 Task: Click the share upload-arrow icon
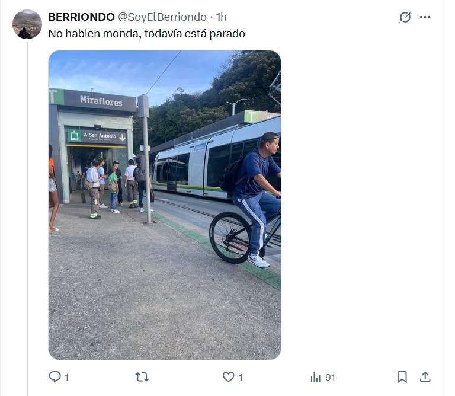pyautogui.click(x=425, y=376)
